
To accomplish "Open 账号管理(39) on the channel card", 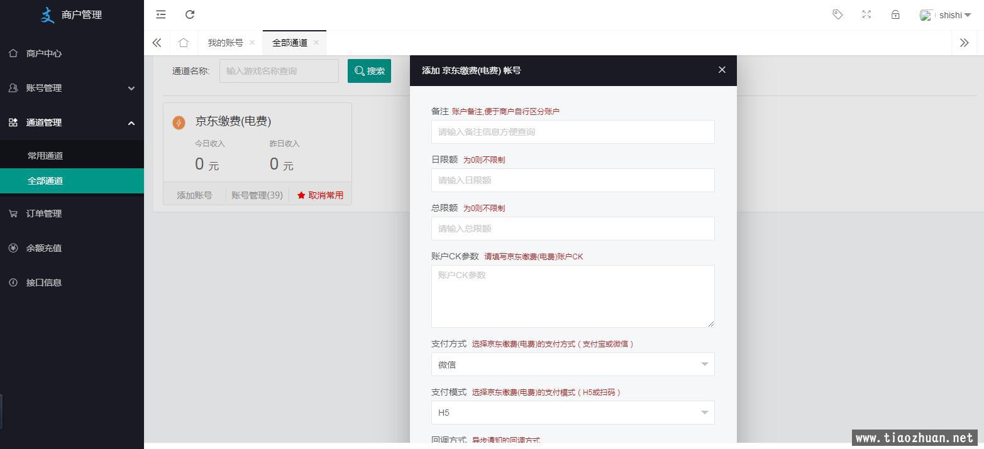I will pos(257,195).
